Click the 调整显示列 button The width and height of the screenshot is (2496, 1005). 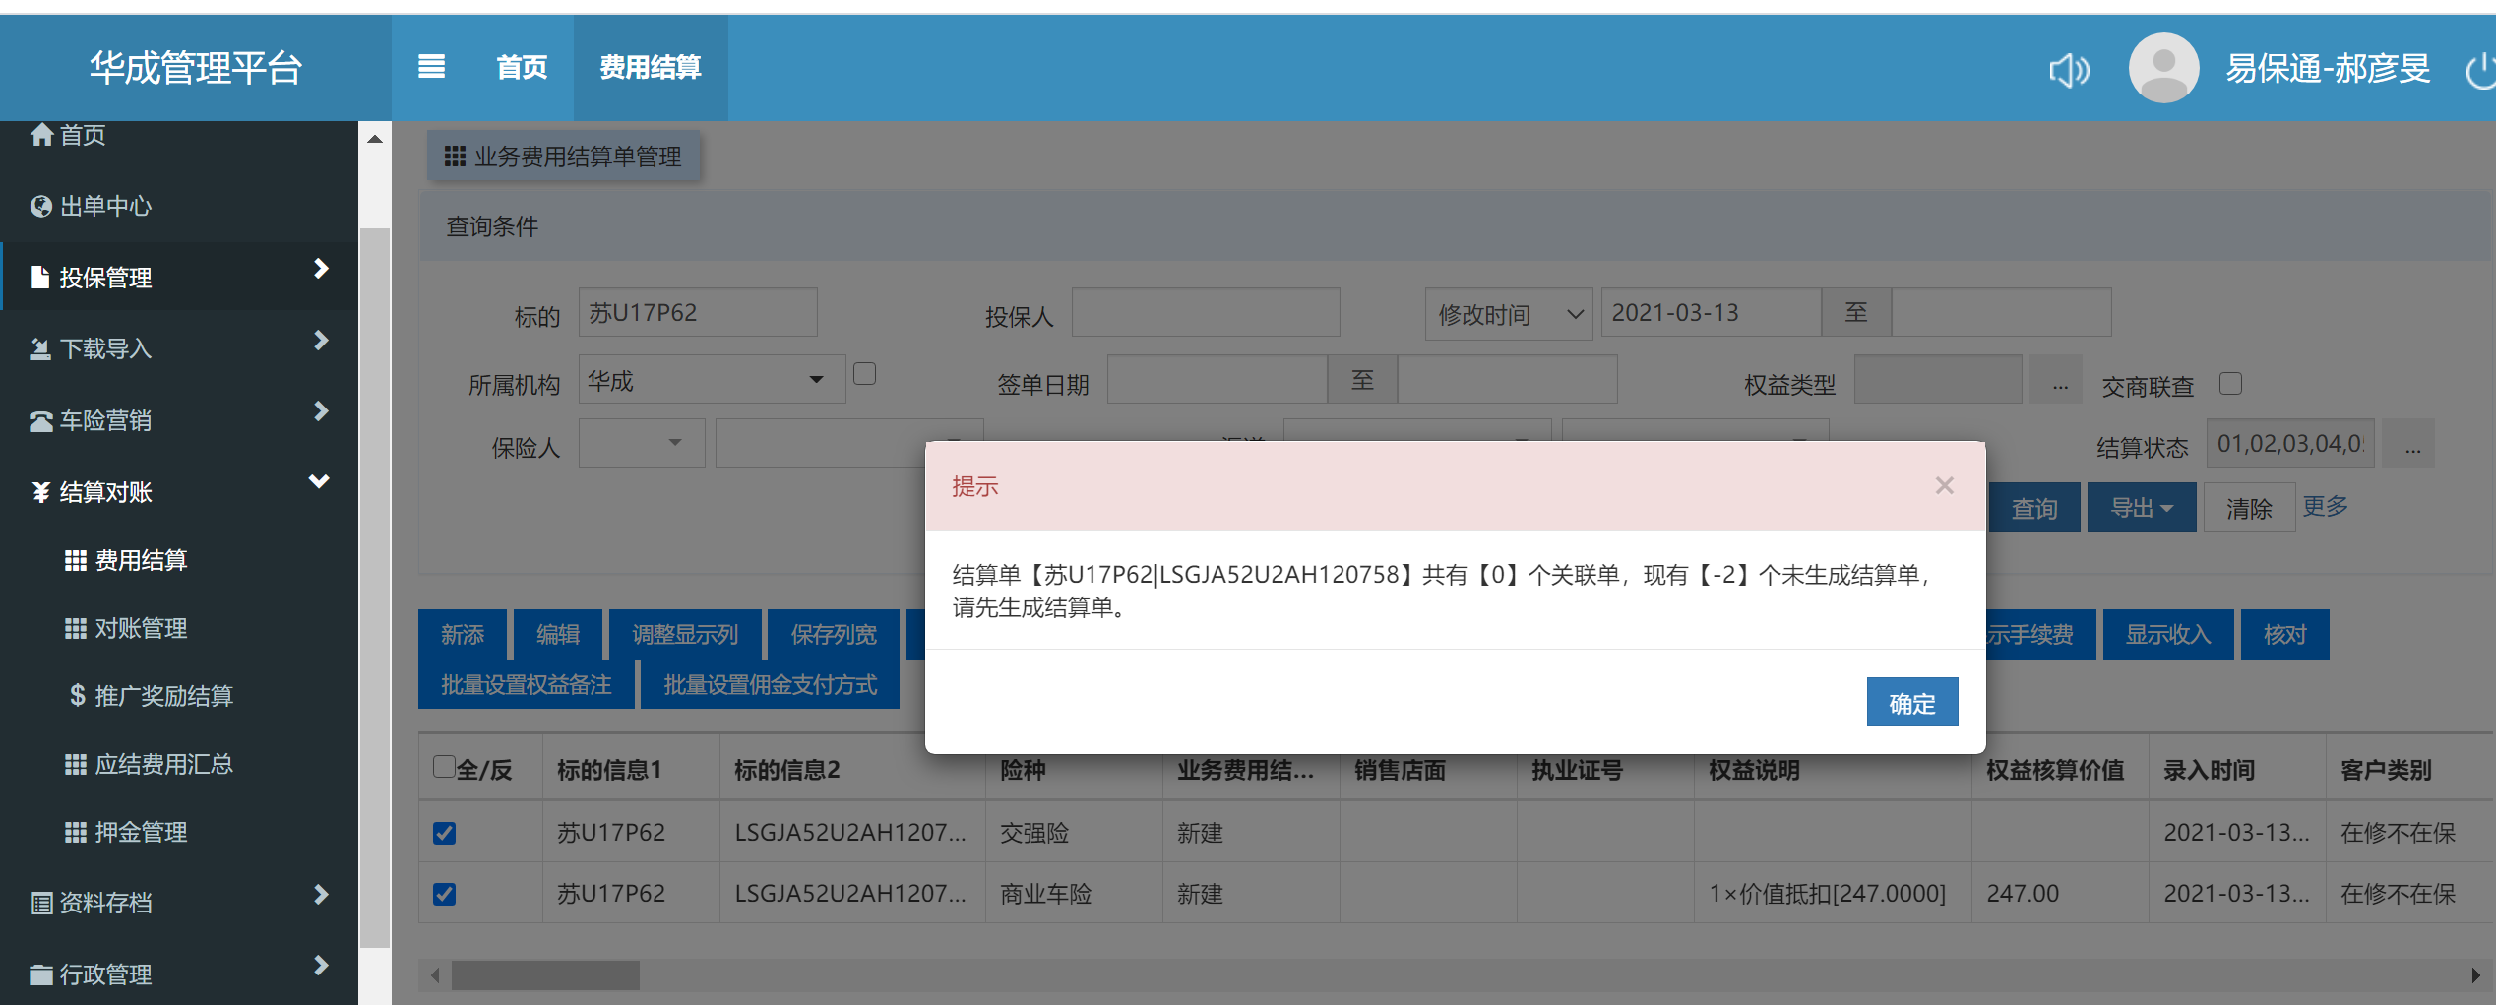pyautogui.click(x=685, y=634)
